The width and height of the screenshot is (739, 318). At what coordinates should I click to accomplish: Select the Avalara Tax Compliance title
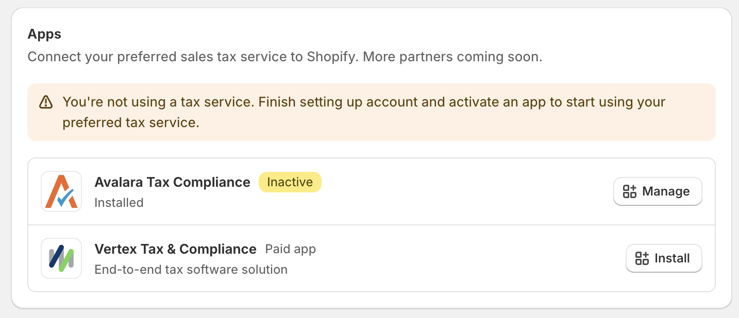(172, 182)
